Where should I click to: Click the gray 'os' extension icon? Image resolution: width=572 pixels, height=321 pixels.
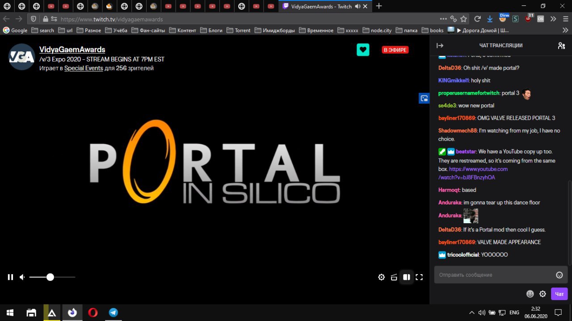click(541, 19)
